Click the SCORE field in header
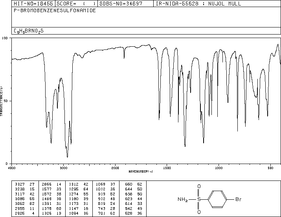Screen dimensions: 281x217 pos(76,4)
